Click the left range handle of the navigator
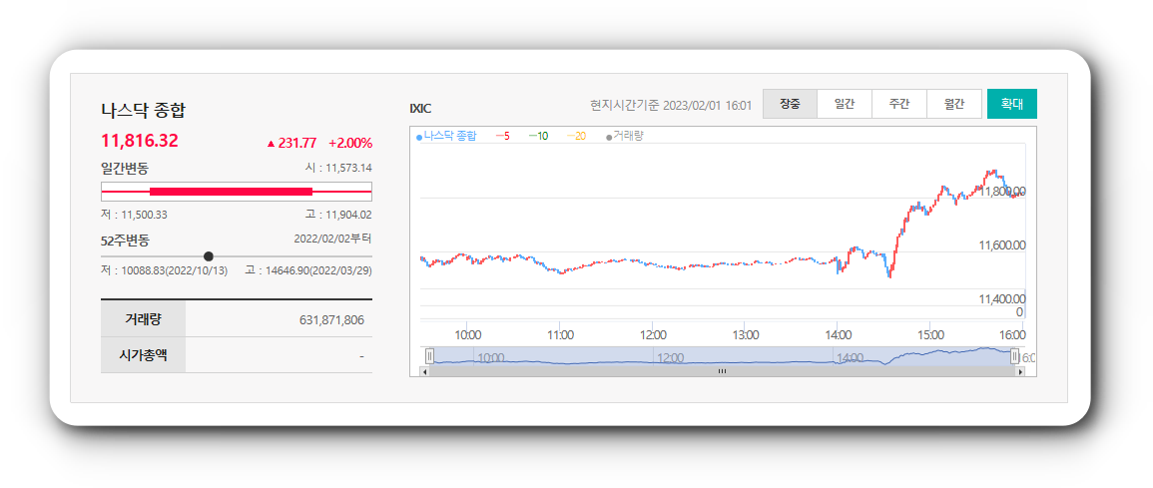The image size is (1153, 488). pyautogui.click(x=430, y=356)
